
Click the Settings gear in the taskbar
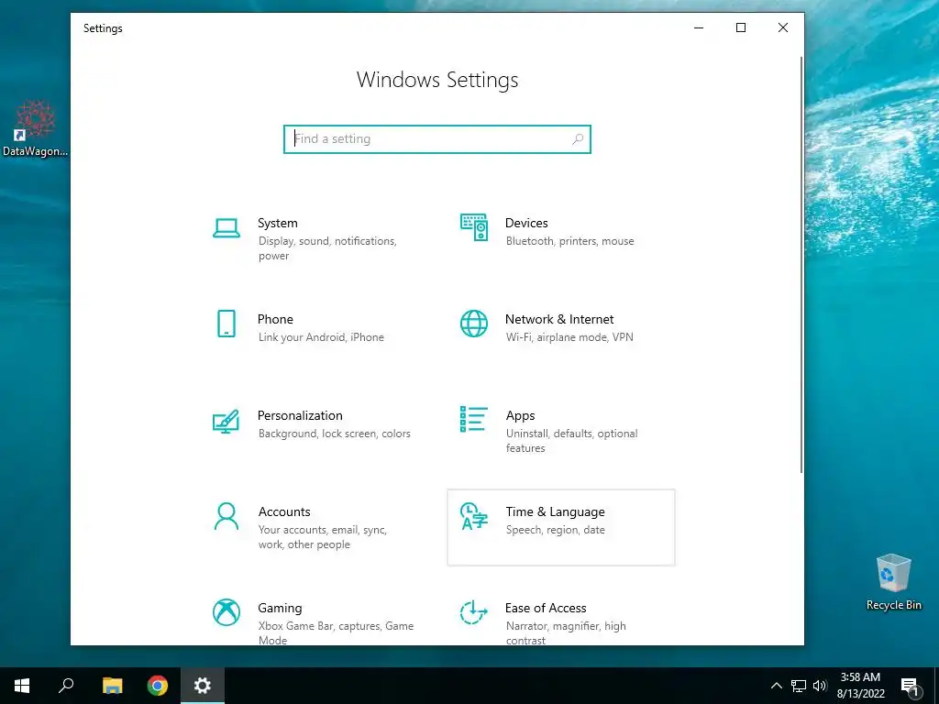(x=203, y=686)
